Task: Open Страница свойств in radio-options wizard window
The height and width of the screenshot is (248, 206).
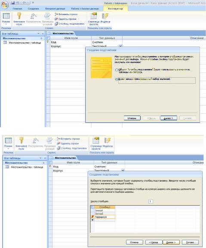Action: (93, 19)
